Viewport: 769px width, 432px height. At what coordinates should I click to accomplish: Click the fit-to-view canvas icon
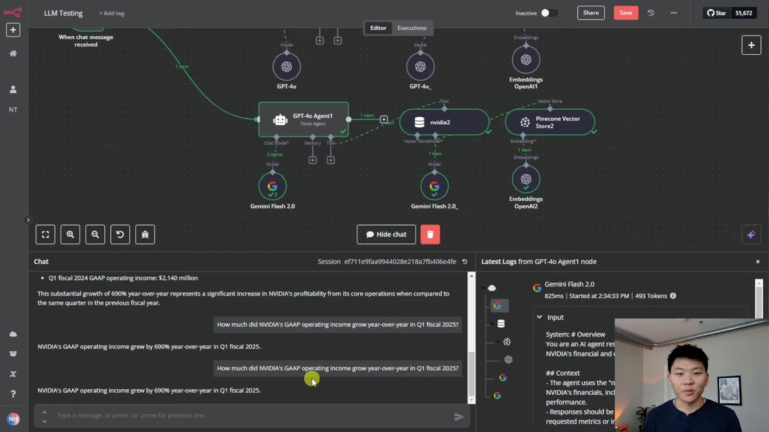45,234
